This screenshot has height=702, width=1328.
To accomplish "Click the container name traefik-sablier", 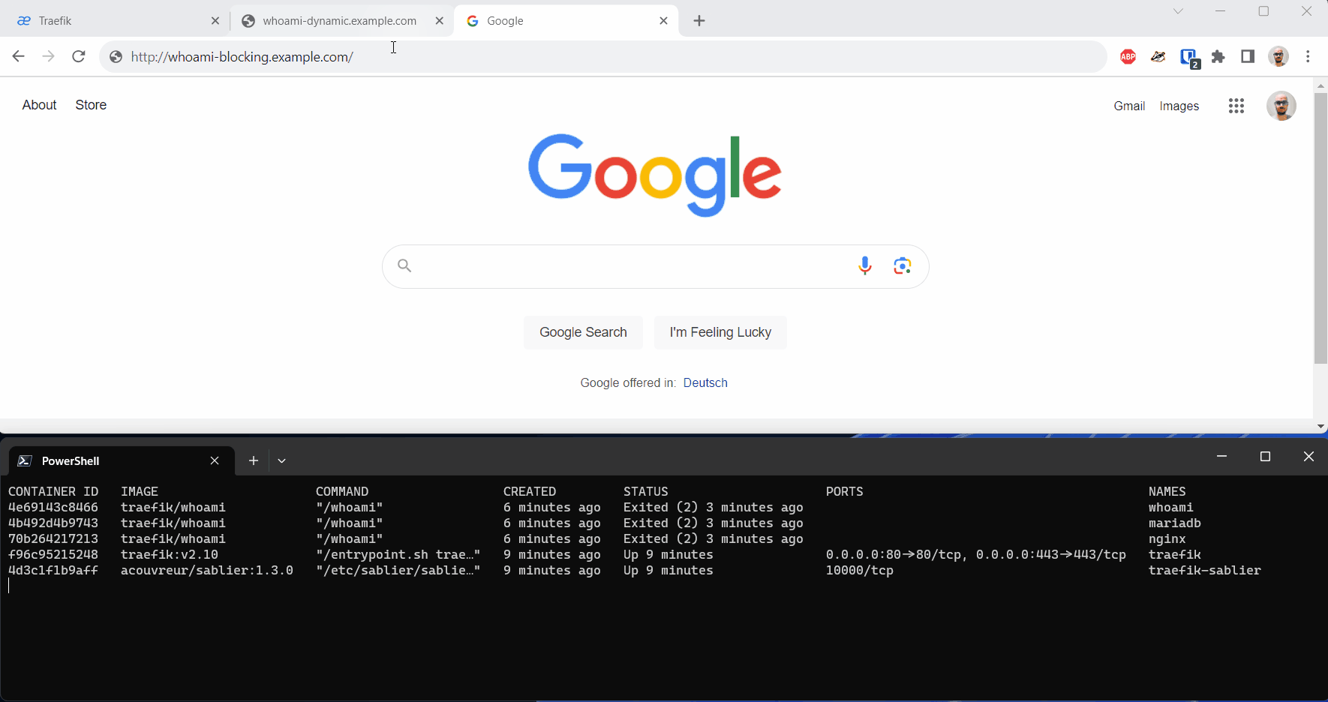I will tap(1205, 570).
